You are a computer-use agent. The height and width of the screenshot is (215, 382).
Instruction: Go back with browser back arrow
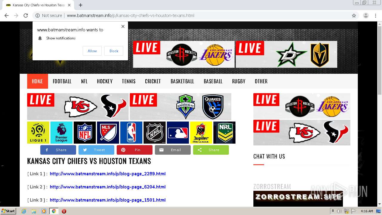point(7,16)
